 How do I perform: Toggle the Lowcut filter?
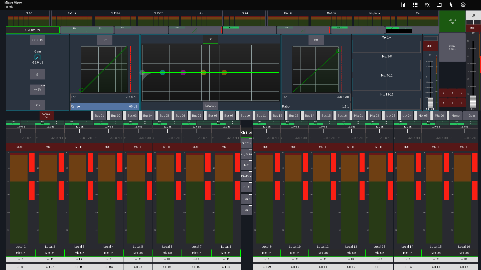point(210,105)
